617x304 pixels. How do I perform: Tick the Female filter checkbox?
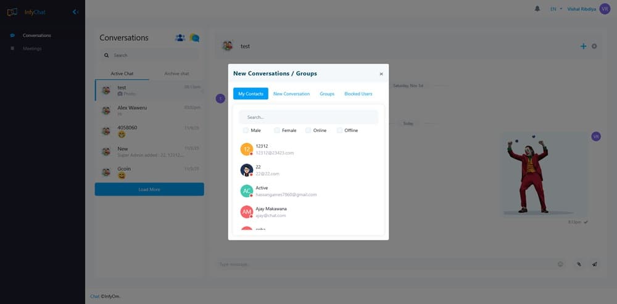pyautogui.click(x=277, y=130)
